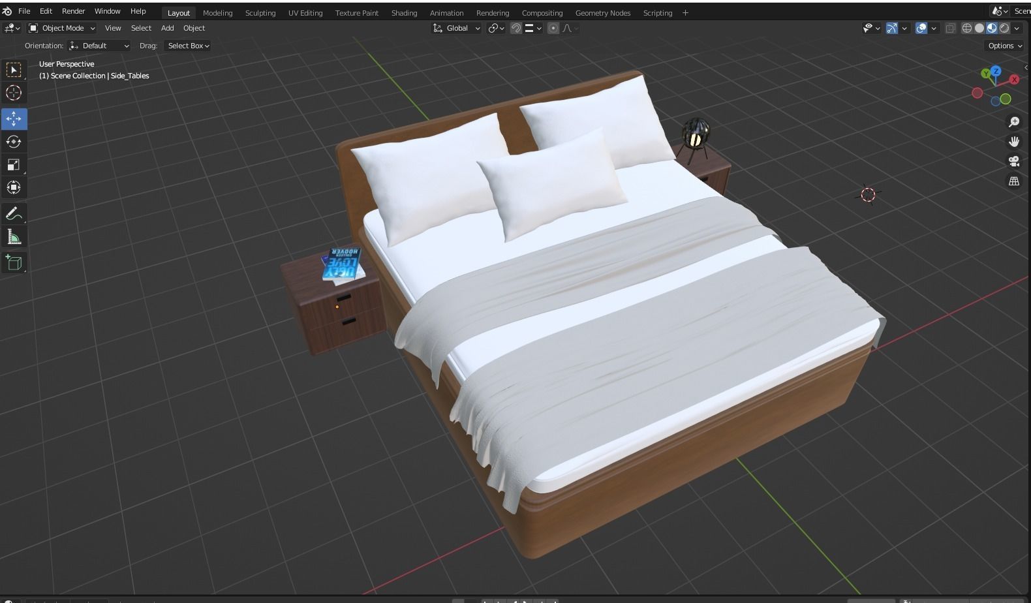1031x603 pixels.
Task: Open the viewport shading options dropdown
Action: (x=1017, y=28)
